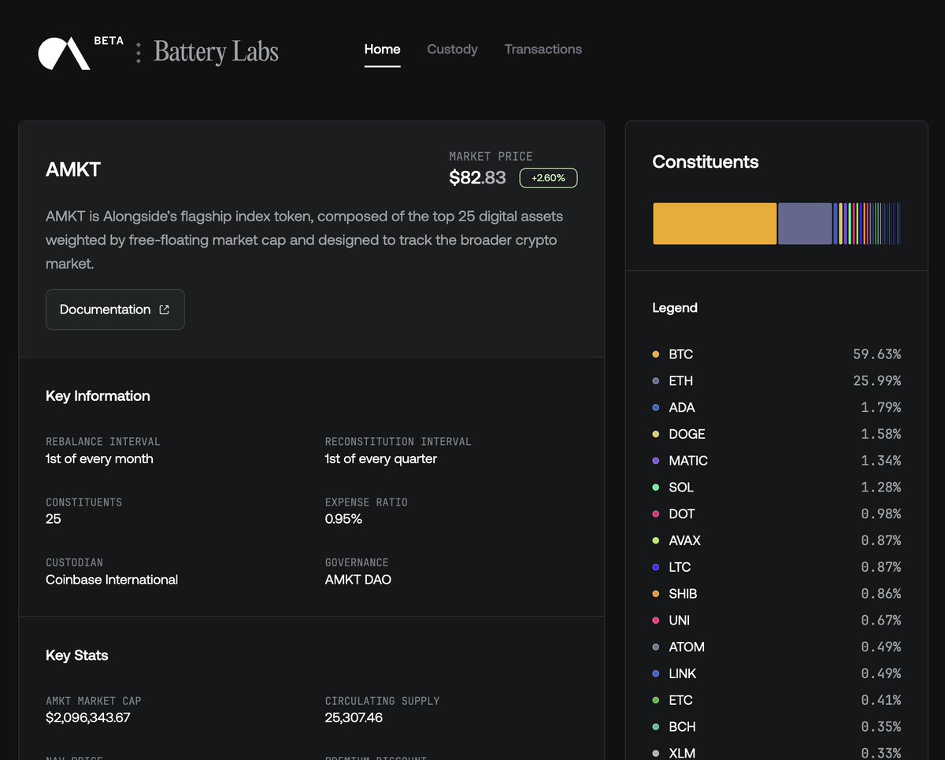Click the 0.41% ETC weight value
This screenshot has height=760, width=945.
880,700
